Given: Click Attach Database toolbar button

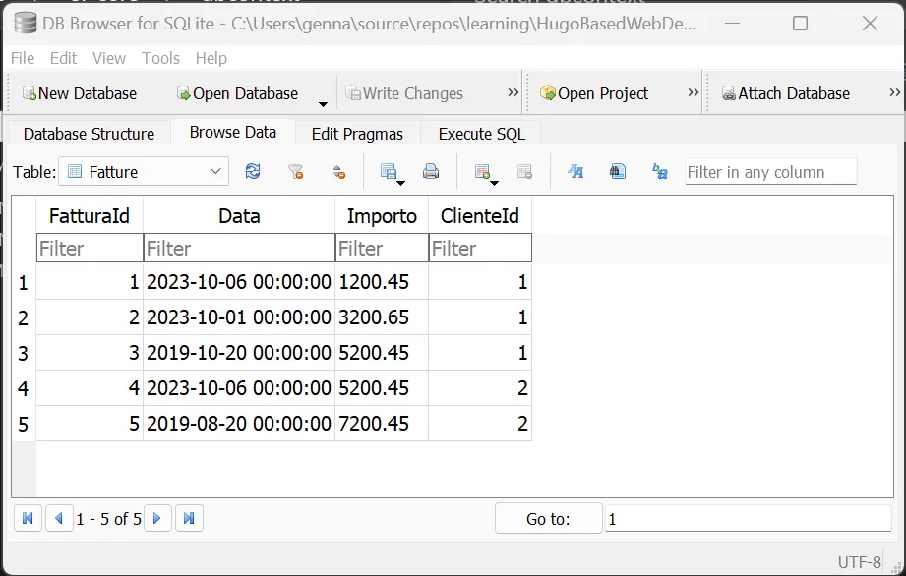Looking at the screenshot, I should (786, 93).
